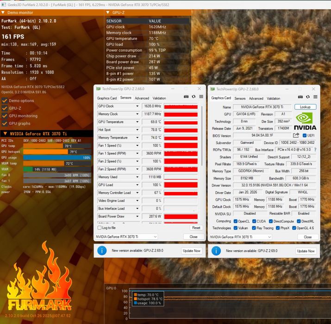Click FurMark app icon in title bar

tap(3, 5)
